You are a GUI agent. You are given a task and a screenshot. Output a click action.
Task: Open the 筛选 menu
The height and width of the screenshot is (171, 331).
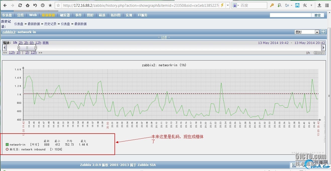pyautogui.click(x=102, y=15)
